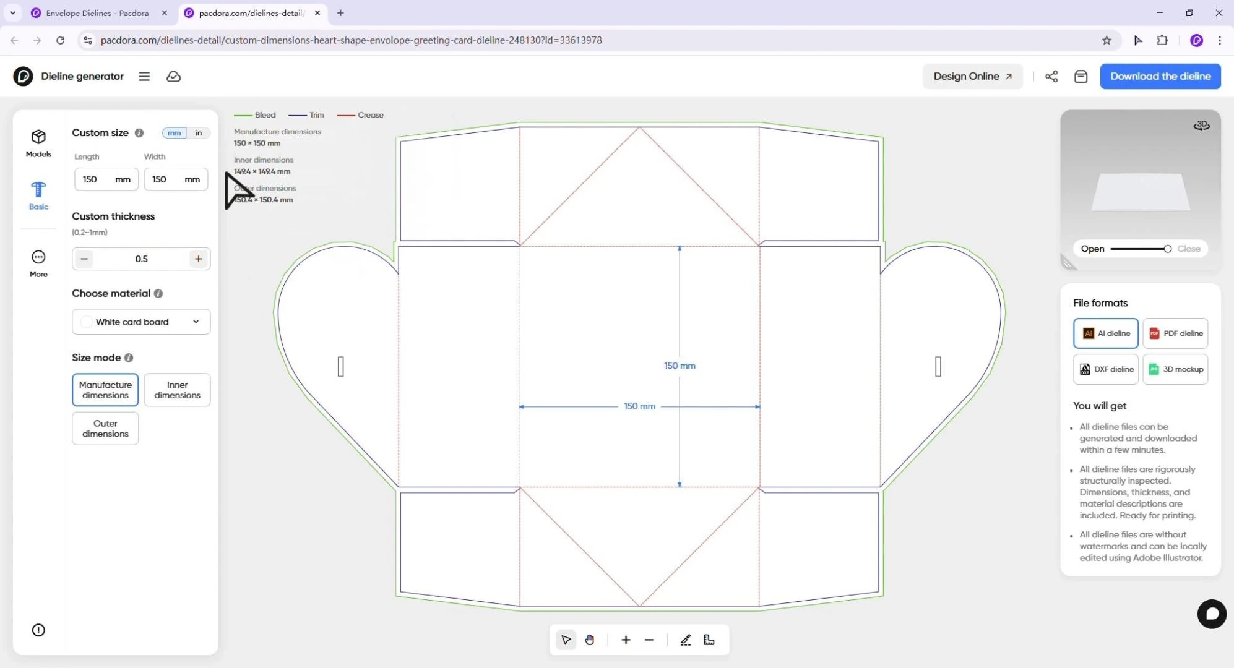Increase thickness with plus stepper
This screenshot has width=1234, height=668.
198,259
